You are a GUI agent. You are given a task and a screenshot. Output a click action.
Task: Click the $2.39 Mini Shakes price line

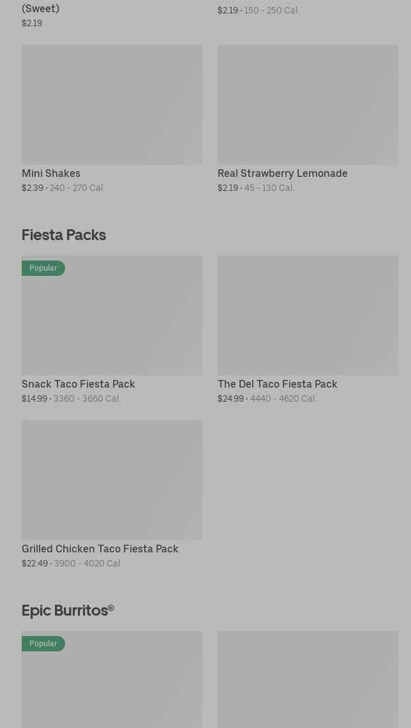[33, 188]
